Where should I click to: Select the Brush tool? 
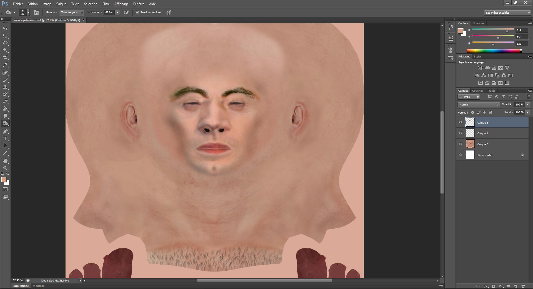(5, 80)
